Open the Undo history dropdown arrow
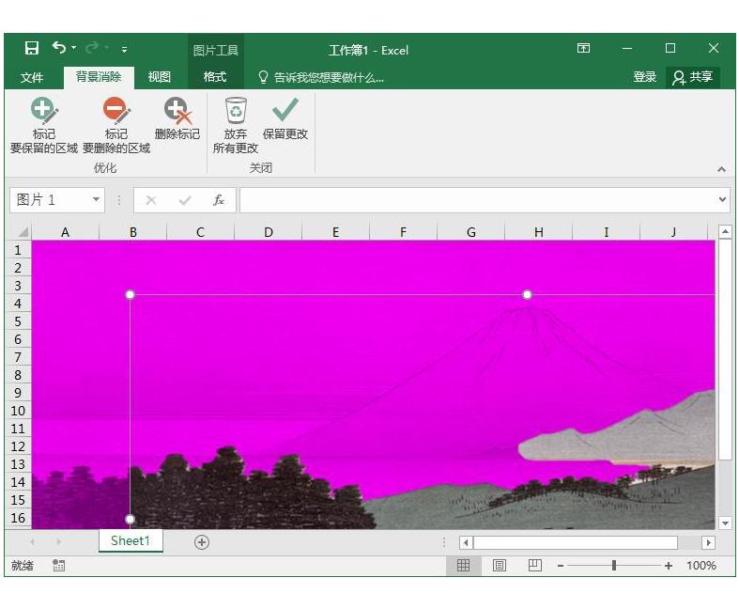 [x=73, y=48]
